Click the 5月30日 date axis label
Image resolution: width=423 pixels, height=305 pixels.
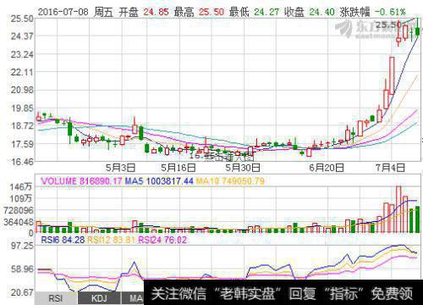coord(243,168)
